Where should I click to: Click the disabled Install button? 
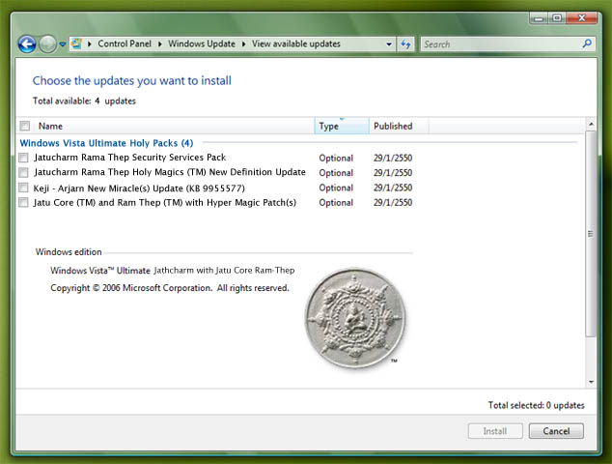[495, 431]
